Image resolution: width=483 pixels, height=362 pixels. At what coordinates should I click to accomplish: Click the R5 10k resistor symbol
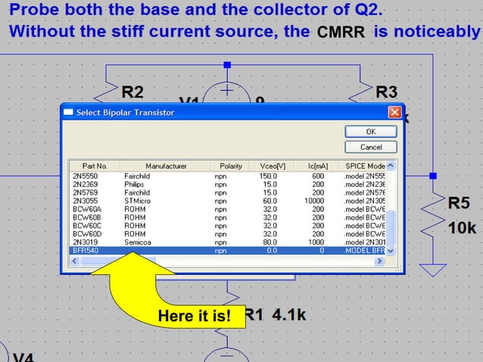click(433, 216)
